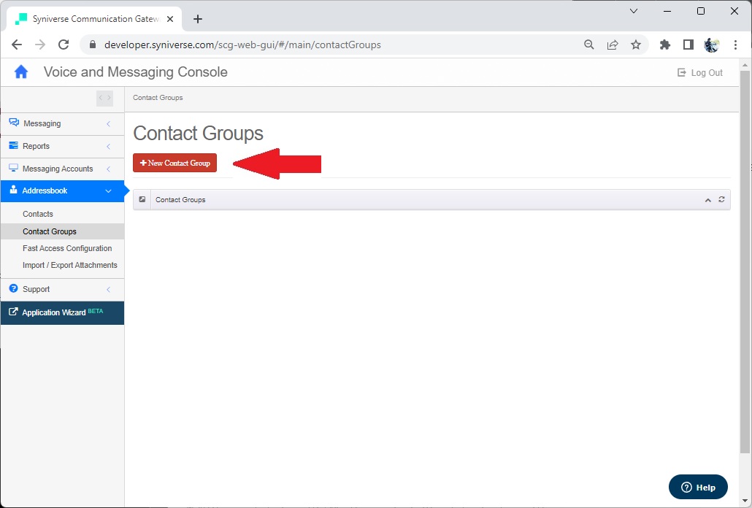Share this page from address bar
Screen dimensions: 752x508
pyautogui.click(x=613, y=45)
